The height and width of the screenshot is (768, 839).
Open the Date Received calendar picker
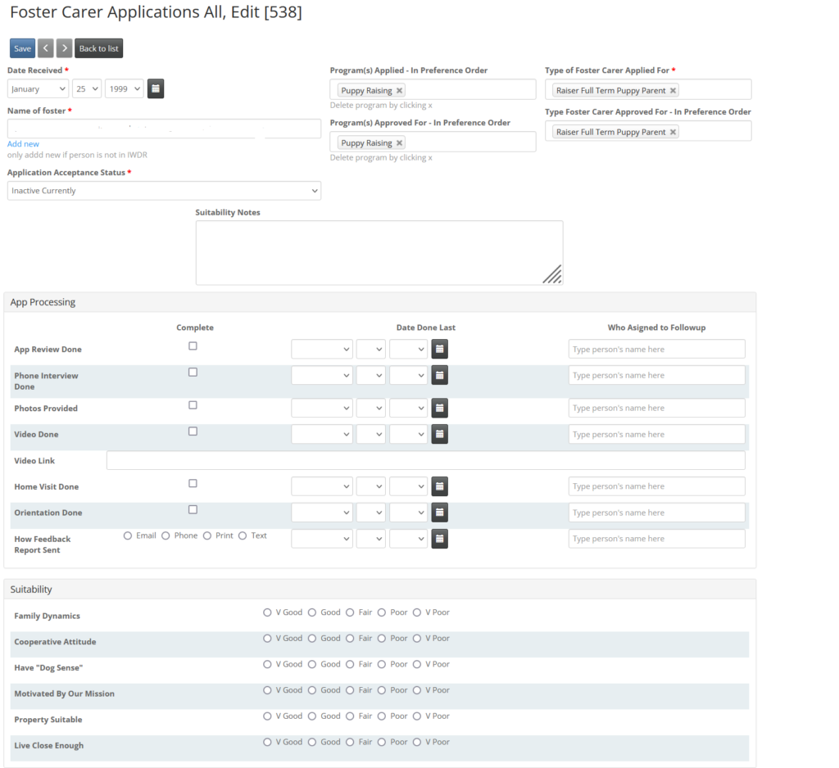(156, 88)
